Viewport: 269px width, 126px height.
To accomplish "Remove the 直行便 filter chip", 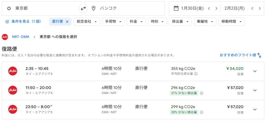I will [x=67, y=22].
